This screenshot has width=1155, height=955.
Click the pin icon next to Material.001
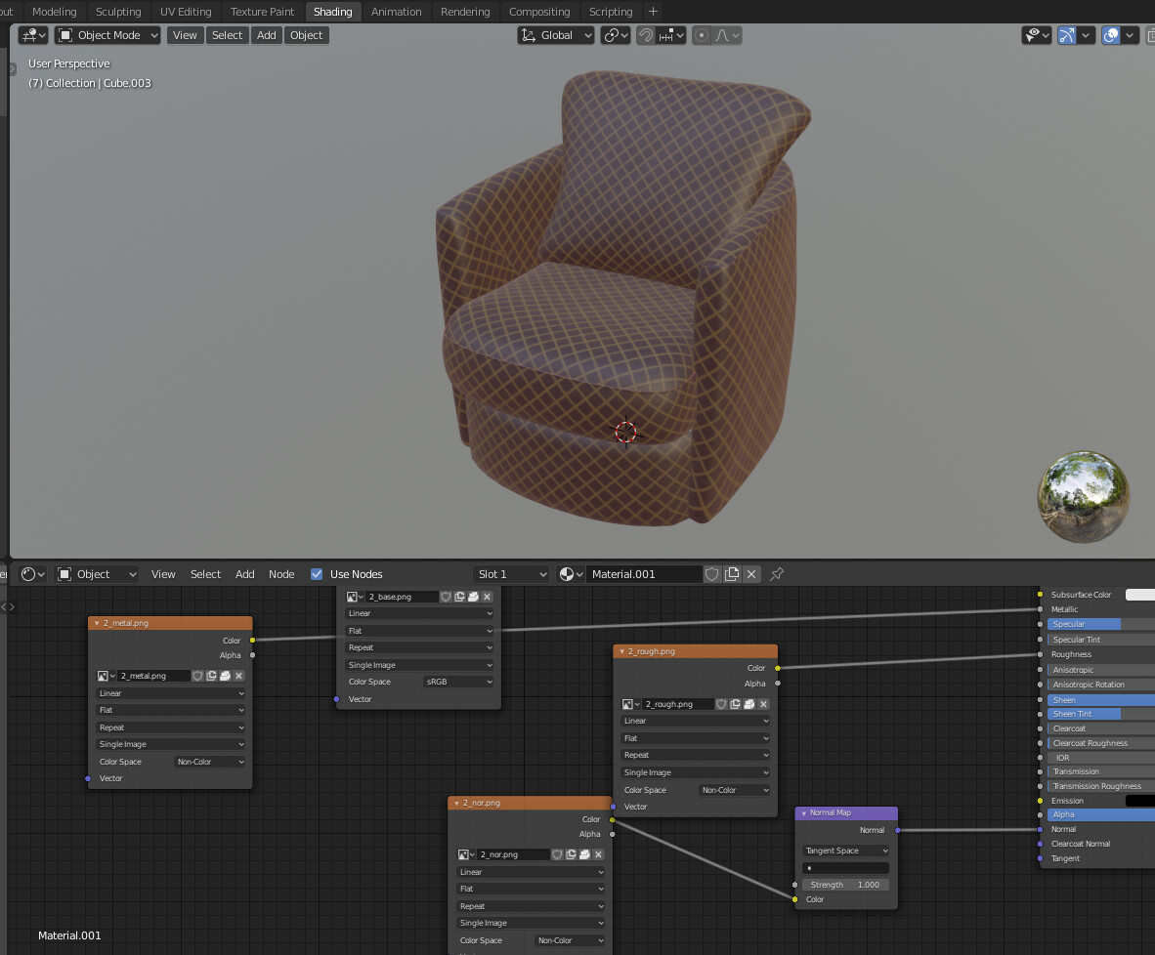[x=777, y=574]
